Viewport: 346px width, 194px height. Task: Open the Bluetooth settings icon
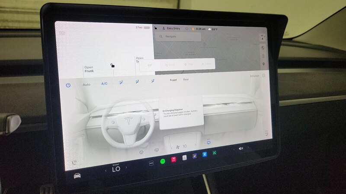tap(205, 154)
